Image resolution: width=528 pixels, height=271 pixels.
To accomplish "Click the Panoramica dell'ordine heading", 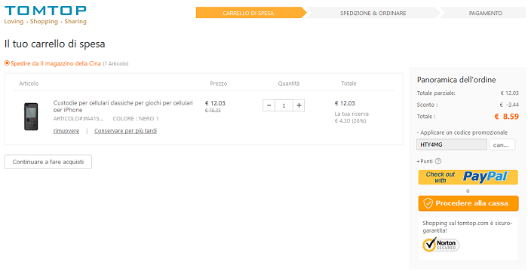I will 456,80.
